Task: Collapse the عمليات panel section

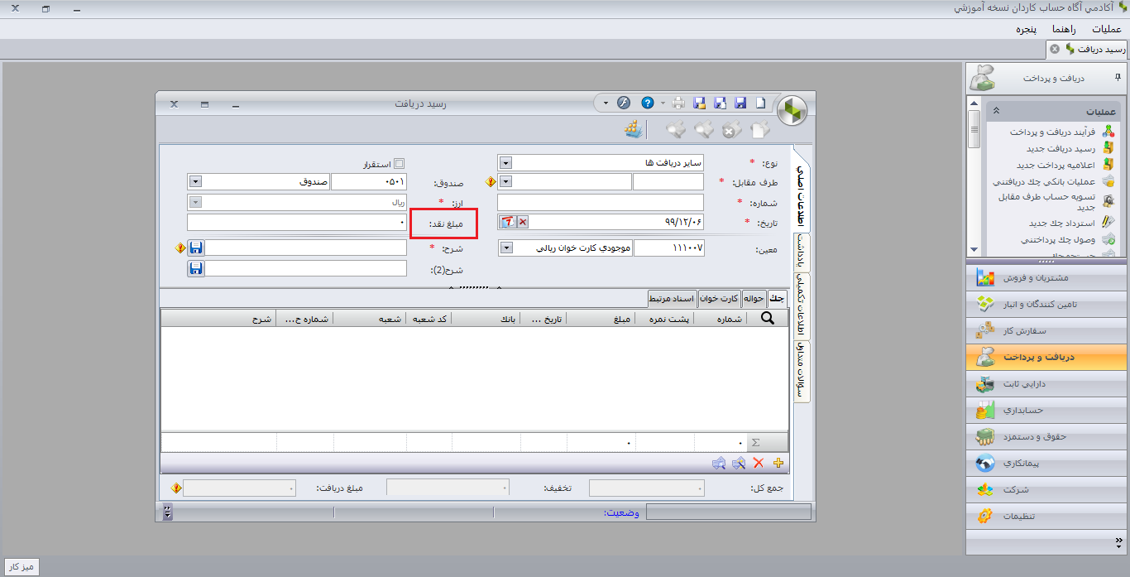Action: point(996,111)
